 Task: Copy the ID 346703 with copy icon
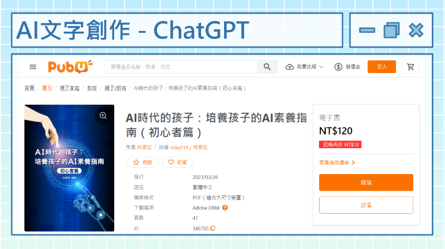tap(212, 229)
